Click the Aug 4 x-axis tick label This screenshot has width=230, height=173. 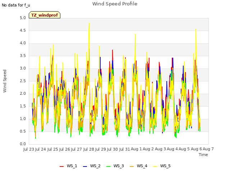click(x=172, y=149)
